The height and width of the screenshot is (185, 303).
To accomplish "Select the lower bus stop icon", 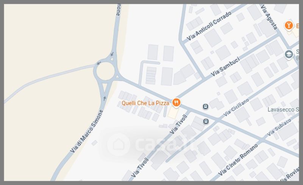I will tap(206, 121).
